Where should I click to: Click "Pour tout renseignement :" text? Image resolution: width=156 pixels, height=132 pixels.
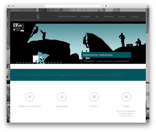126,111
